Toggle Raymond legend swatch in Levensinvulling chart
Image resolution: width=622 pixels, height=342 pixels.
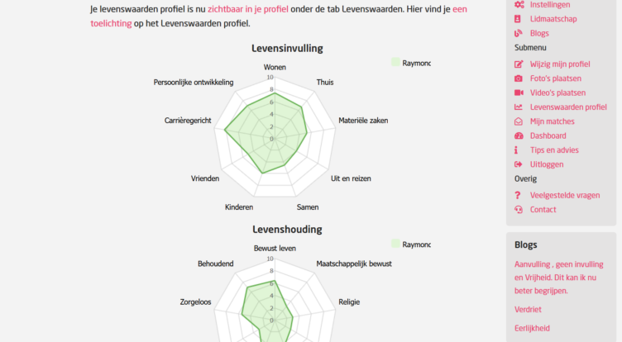(395, 63)
